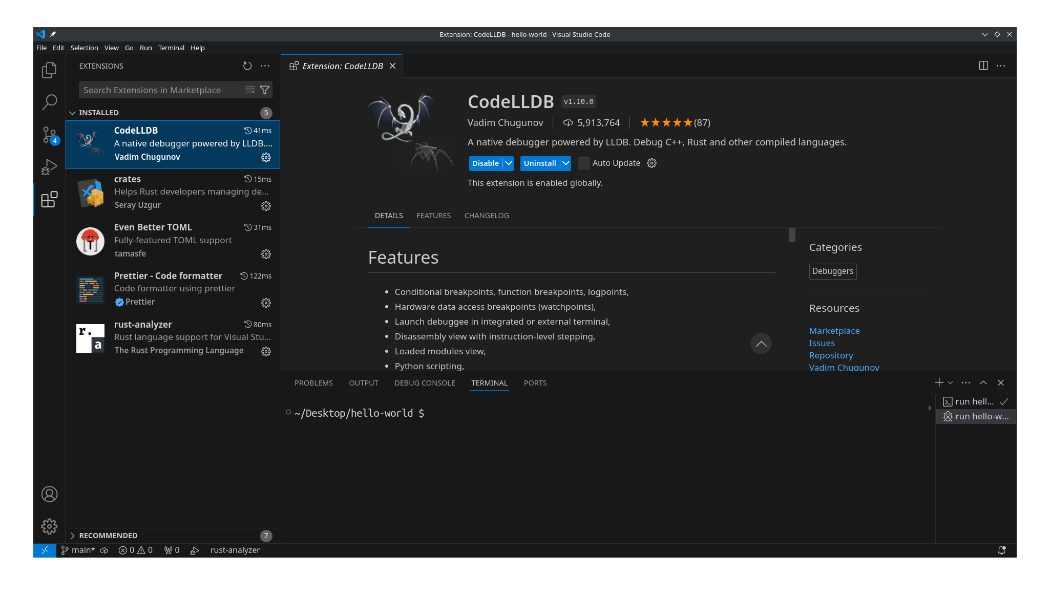Toggle Auto Update for CodeLLDB extension
The image size is (1050, 597).
click(583, 163)
